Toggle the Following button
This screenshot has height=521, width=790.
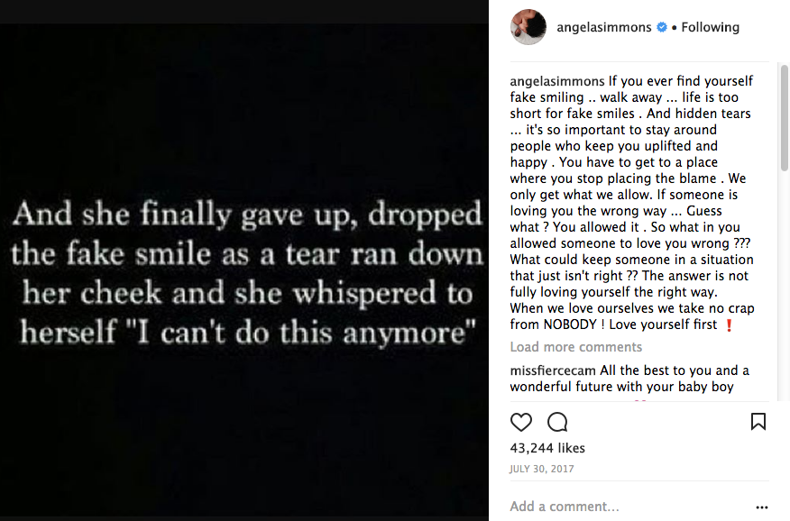pyautogui.click(x=710, y=27)
